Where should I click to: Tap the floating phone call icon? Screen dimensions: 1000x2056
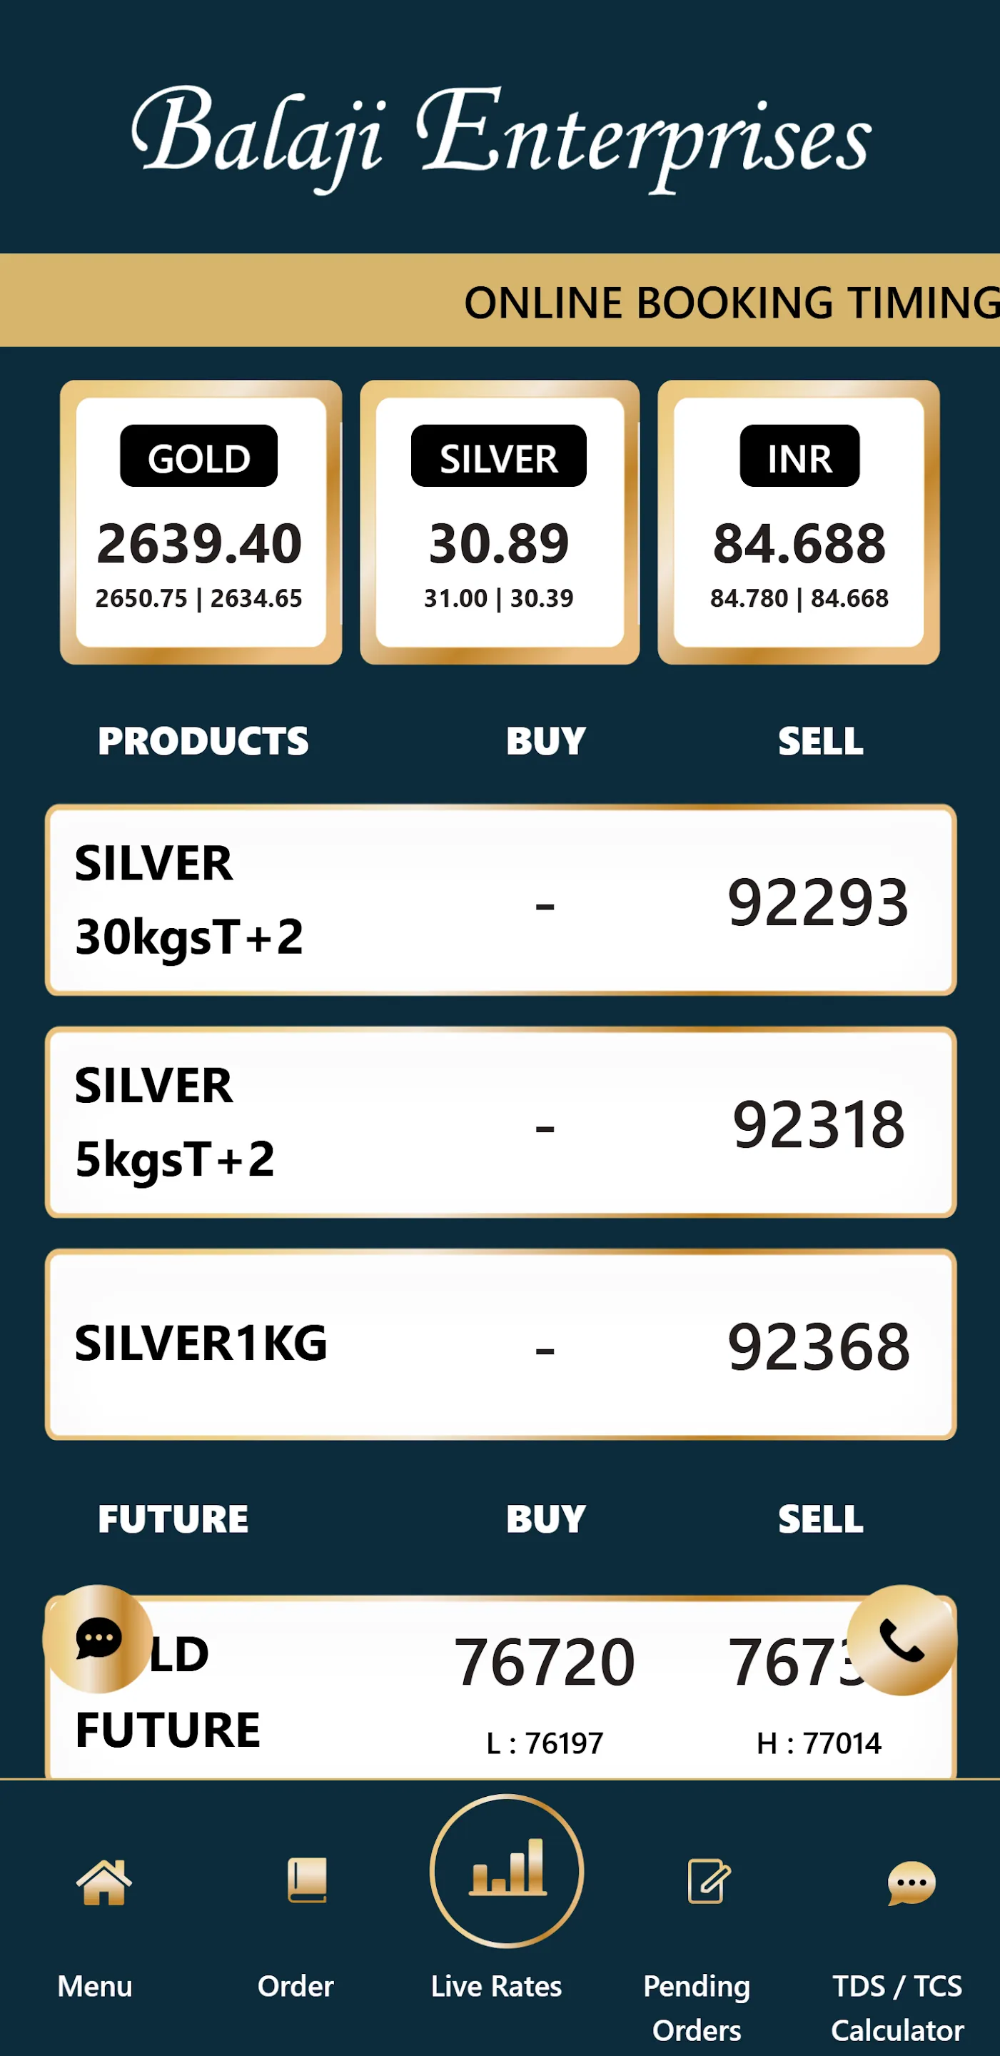[x=901, y=1641]
